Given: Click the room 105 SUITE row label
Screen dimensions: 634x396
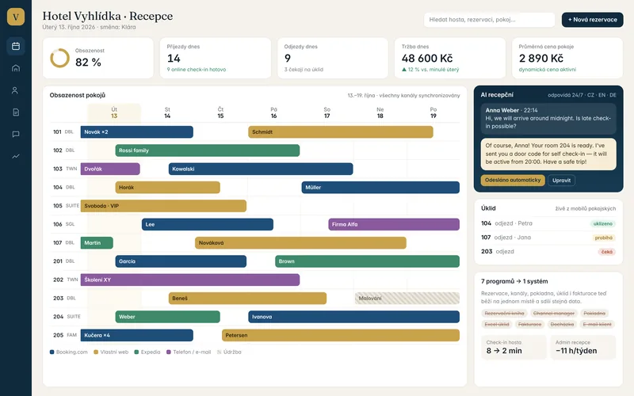Looking at the screenshot, I should [66, 206].
